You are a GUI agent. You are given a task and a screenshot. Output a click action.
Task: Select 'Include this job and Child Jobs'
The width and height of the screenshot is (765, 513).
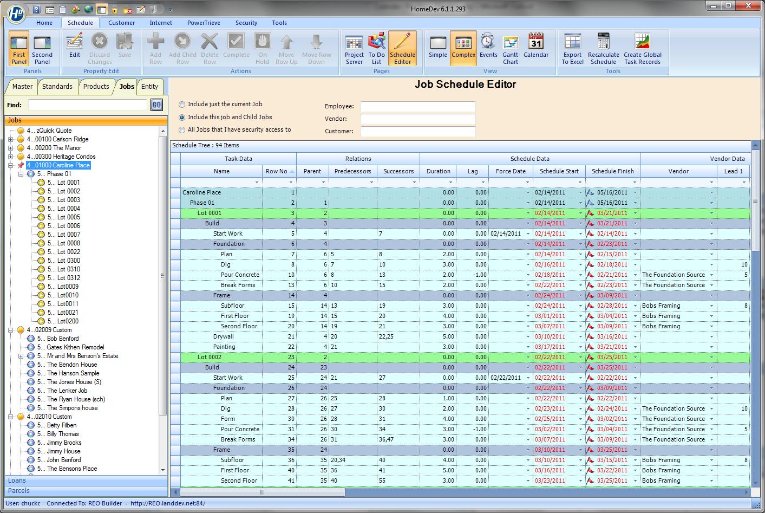click(182, 118)
